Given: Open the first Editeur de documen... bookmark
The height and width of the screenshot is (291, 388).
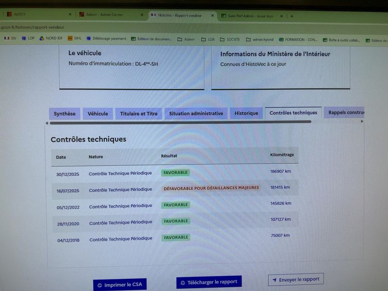Looking at the screenshot, I should click(151, 39).
